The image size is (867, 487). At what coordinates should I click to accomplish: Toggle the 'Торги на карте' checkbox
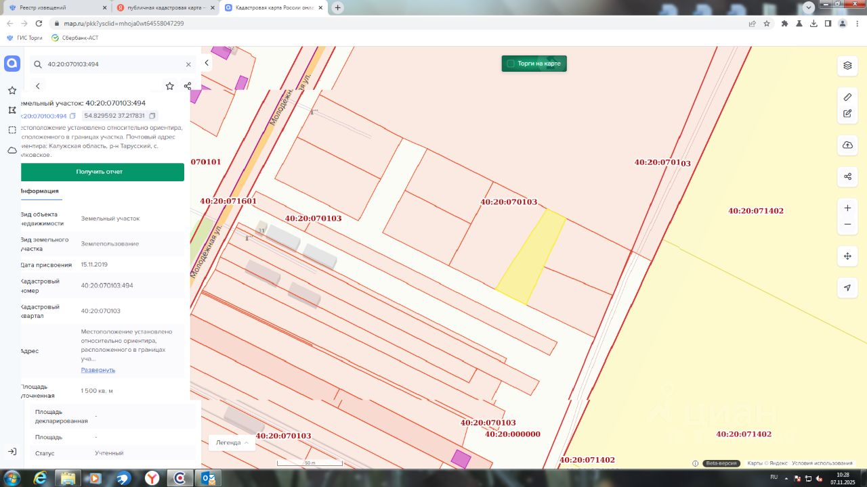coord(511,64)
